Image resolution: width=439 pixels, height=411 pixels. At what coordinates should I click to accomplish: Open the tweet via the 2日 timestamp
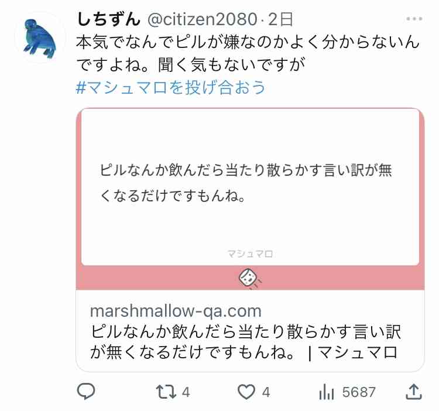280,19
